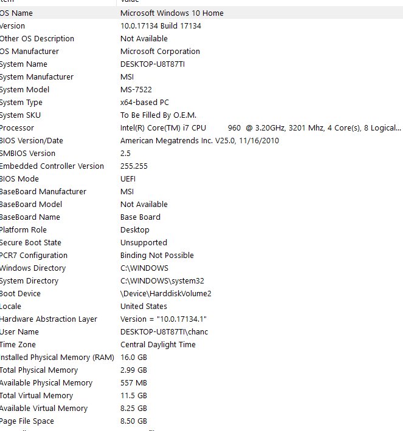Select the Version row label
Screen dimensions: 403x431
(12, 26)
